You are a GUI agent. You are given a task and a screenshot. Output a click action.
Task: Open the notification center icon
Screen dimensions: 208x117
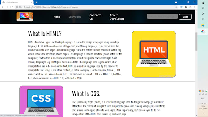click(x=203, y=113)
